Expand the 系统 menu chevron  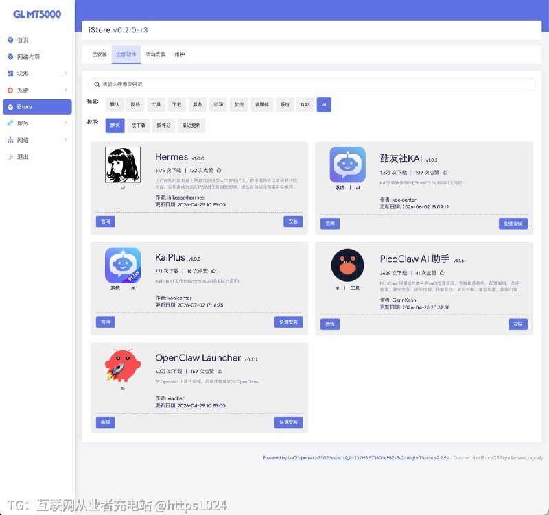pyautogui.click(x=66, y=90)
